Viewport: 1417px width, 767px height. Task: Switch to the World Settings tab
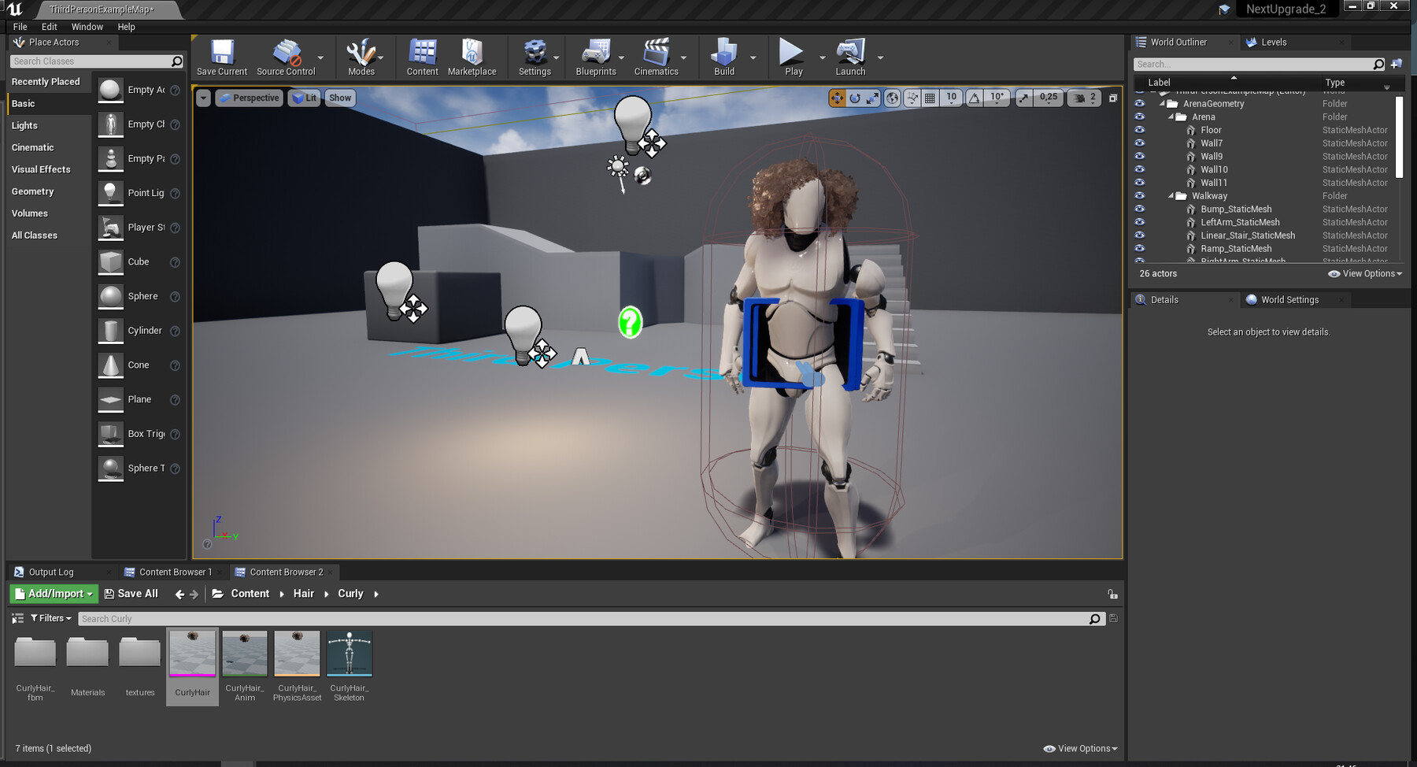(x=1289, y=300)
